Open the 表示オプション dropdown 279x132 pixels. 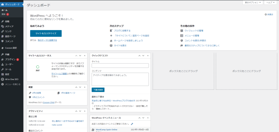[x=253, y=2]
